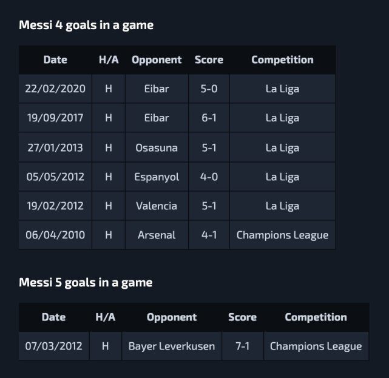
Task: Select the 19/09/2017 date cell
Action: click(55, 118)
